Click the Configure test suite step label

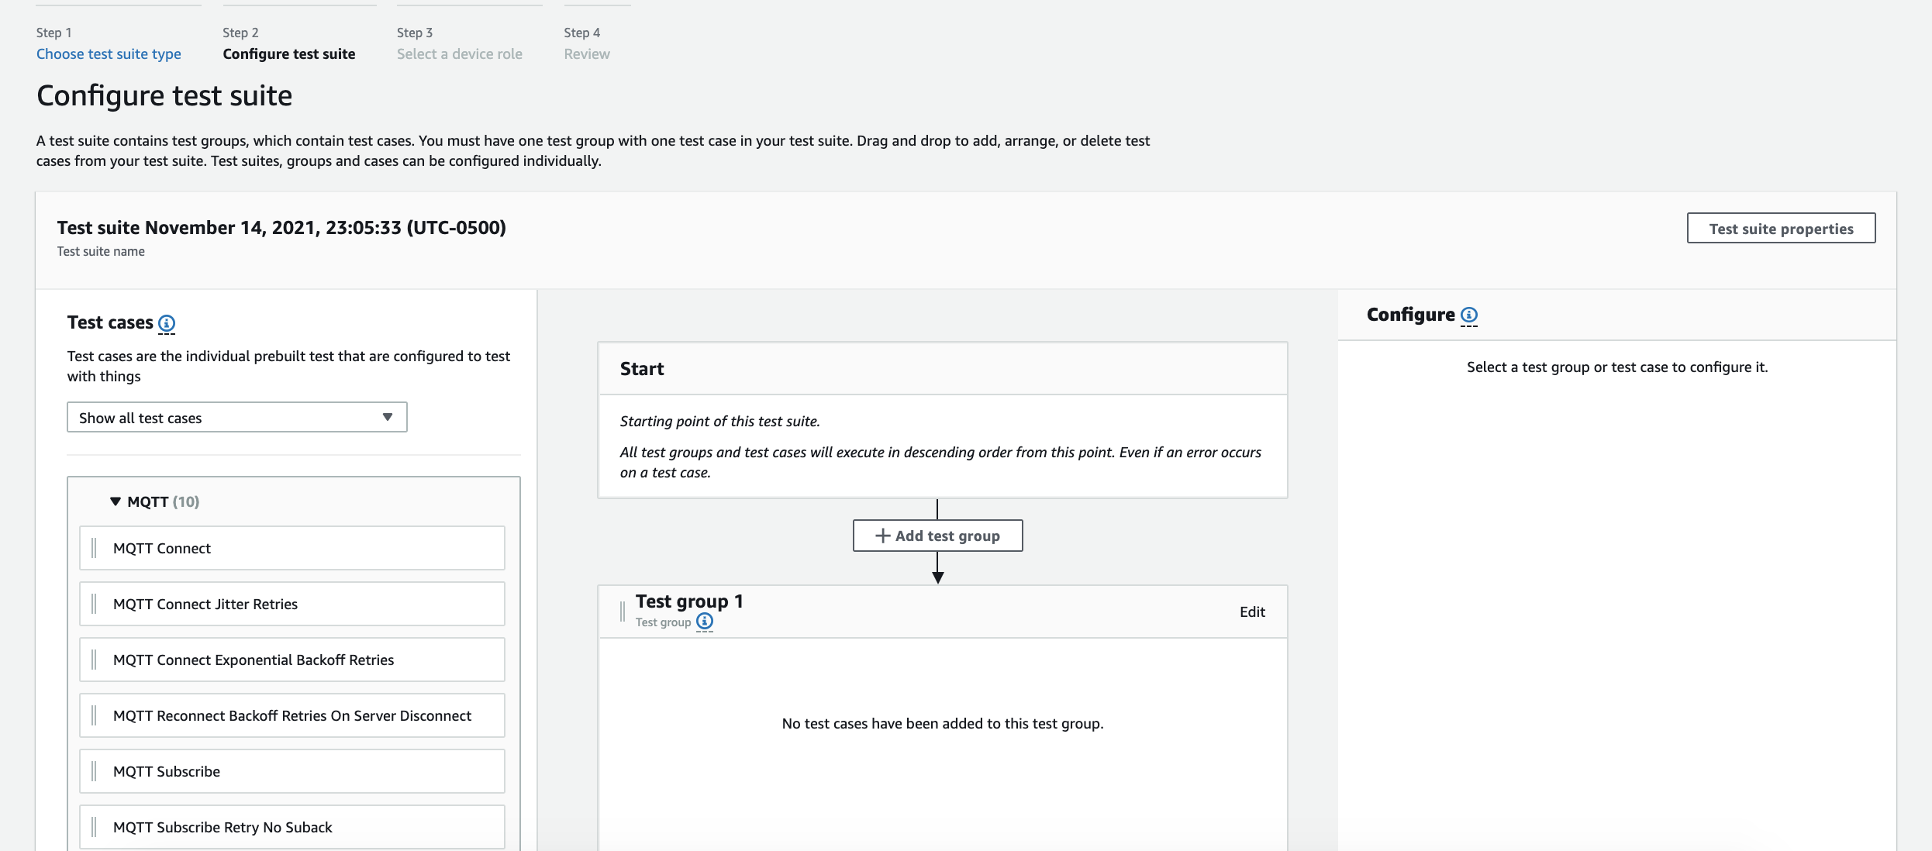288,54
